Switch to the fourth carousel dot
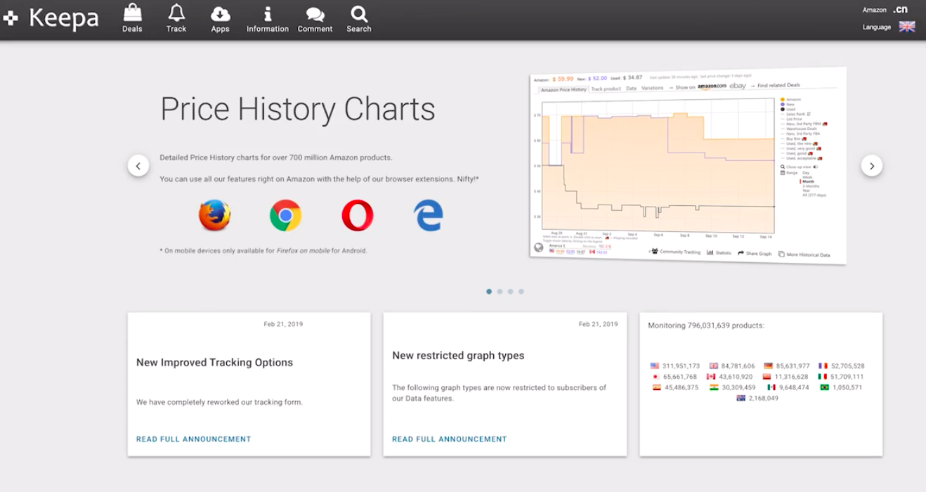The image size is (926, 492). coord(521,291)
